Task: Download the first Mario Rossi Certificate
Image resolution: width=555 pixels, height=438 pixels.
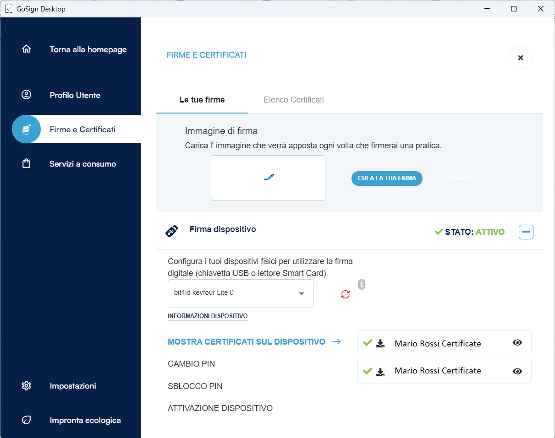Action: click(380, 343)
